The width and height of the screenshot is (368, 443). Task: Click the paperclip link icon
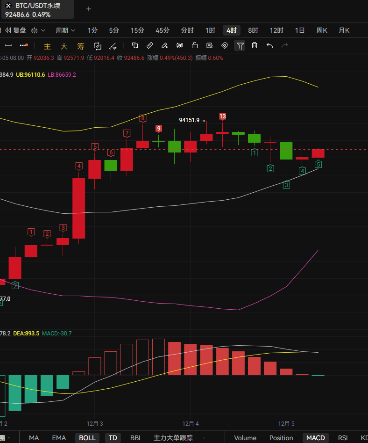[224, 45]
